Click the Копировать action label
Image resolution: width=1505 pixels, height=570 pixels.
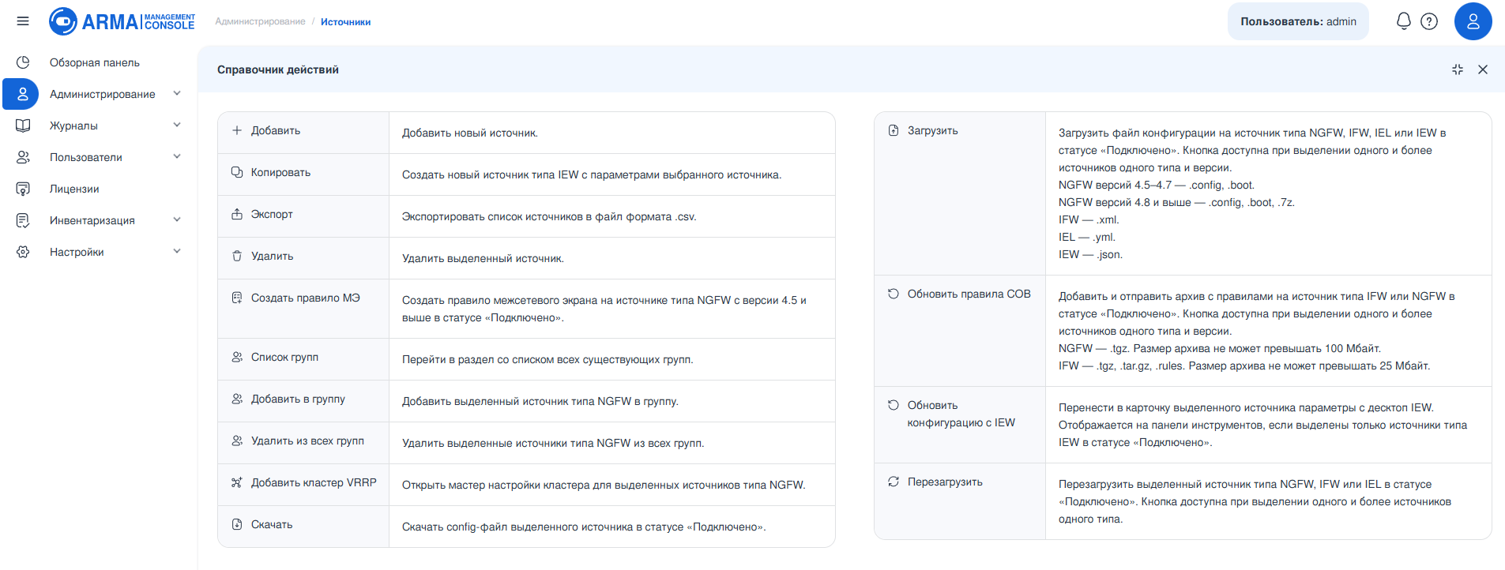click(280, 172)
